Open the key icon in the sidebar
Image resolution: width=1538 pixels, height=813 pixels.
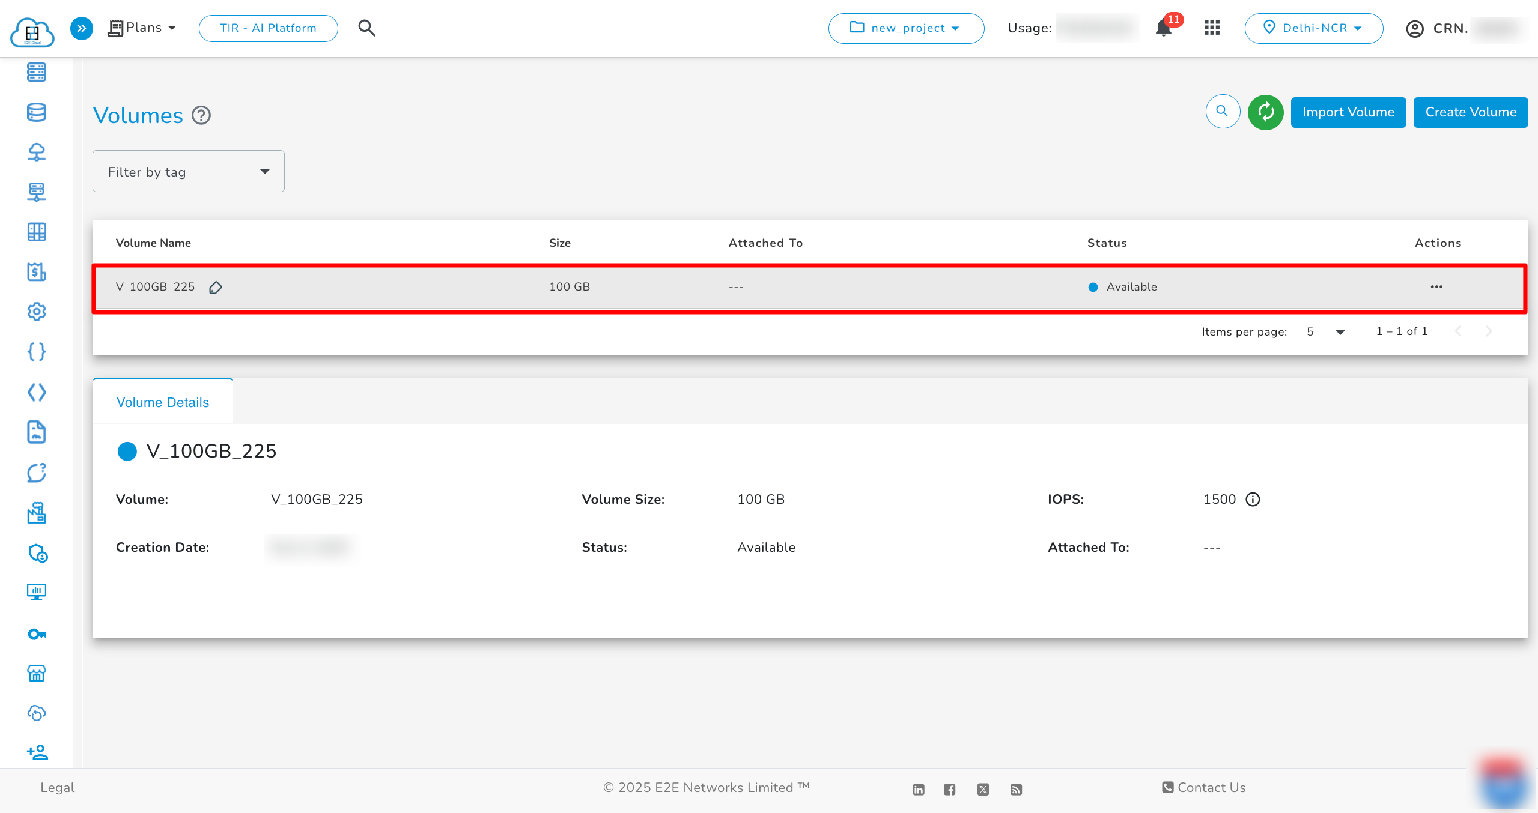point(37,634)
